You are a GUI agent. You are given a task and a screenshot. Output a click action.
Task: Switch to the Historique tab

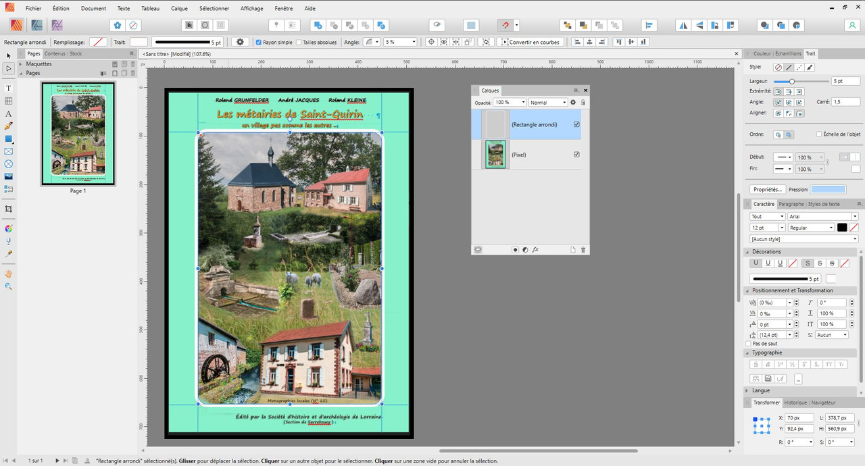[795, 403]
